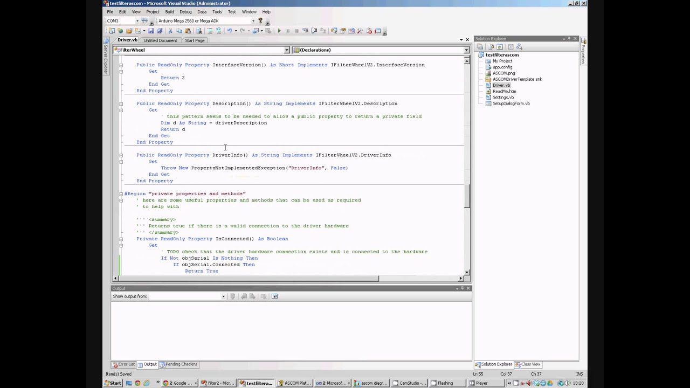Viewport: 690px width, 388px height.
Task: Click the Undo toolbar icon
Action: pyautogui.click(x=230, y=31)
